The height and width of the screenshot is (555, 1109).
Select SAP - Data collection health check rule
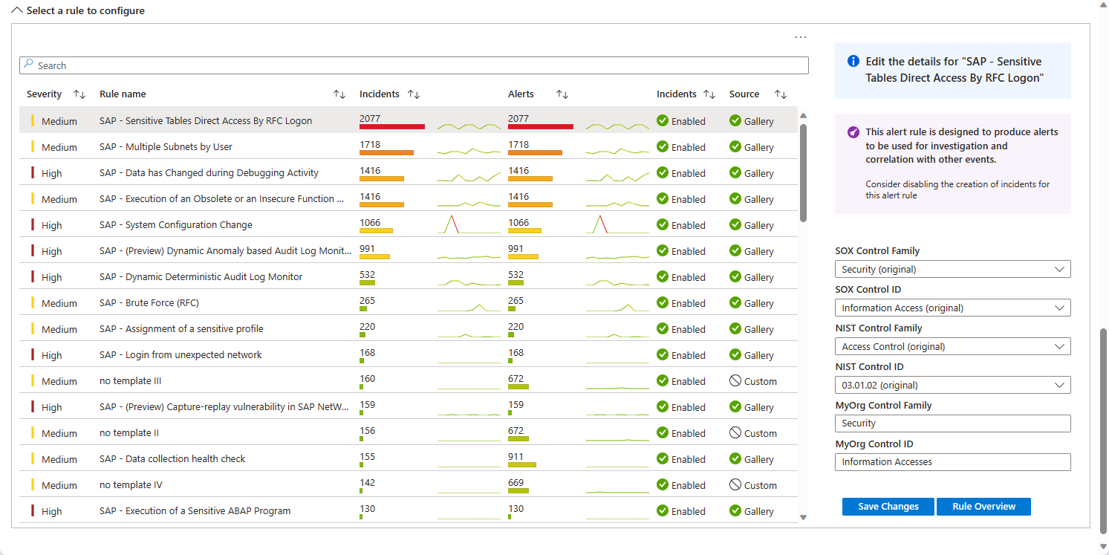pos(172,459)
